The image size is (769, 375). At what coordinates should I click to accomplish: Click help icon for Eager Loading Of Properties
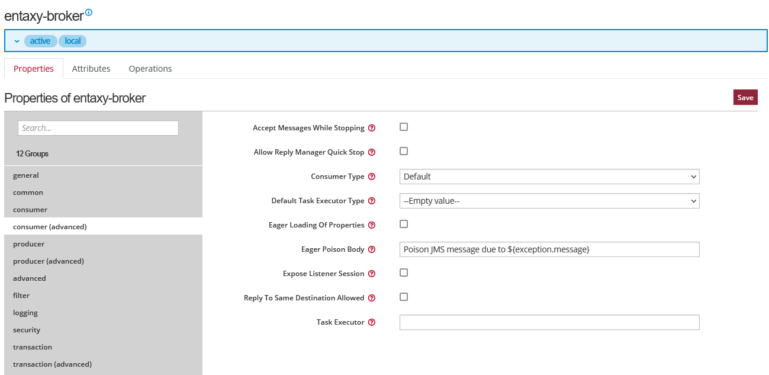(x=372, y=225)
